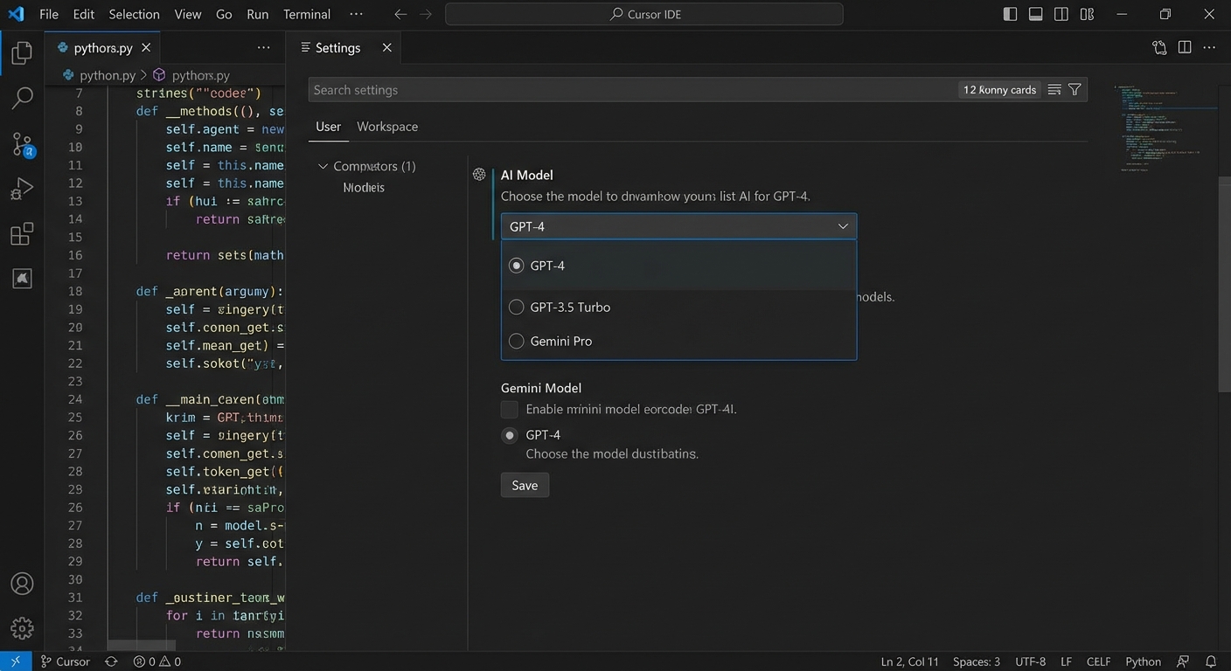Click the code editor's horizontal scrollbar

tap(142, 646)
